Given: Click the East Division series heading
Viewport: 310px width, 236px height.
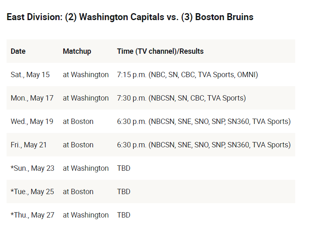Looking at the screenshot, I should [x=130, y=17].
